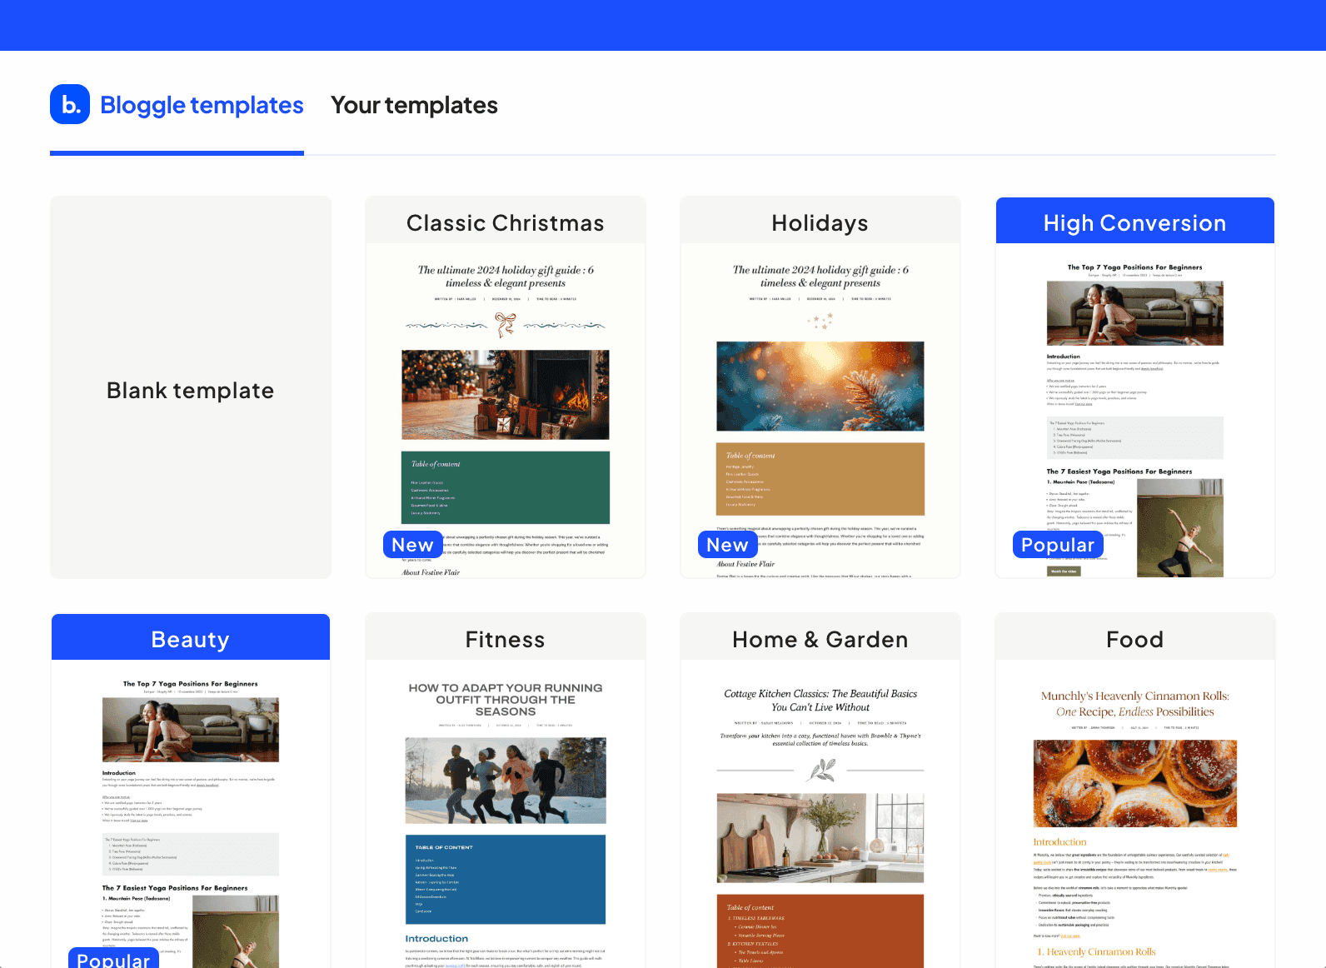Open the Your templates tab
The height and width of the screenshot is (968, 1326).
tap(414, 105)
